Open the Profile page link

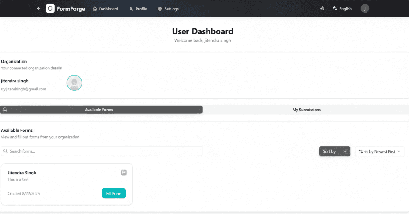138,9
